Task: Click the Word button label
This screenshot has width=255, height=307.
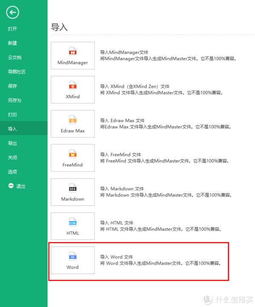Action: 73,267
